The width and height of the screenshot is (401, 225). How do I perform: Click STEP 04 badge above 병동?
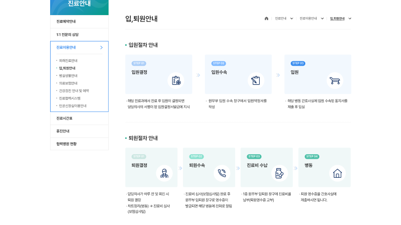(312, 156)
